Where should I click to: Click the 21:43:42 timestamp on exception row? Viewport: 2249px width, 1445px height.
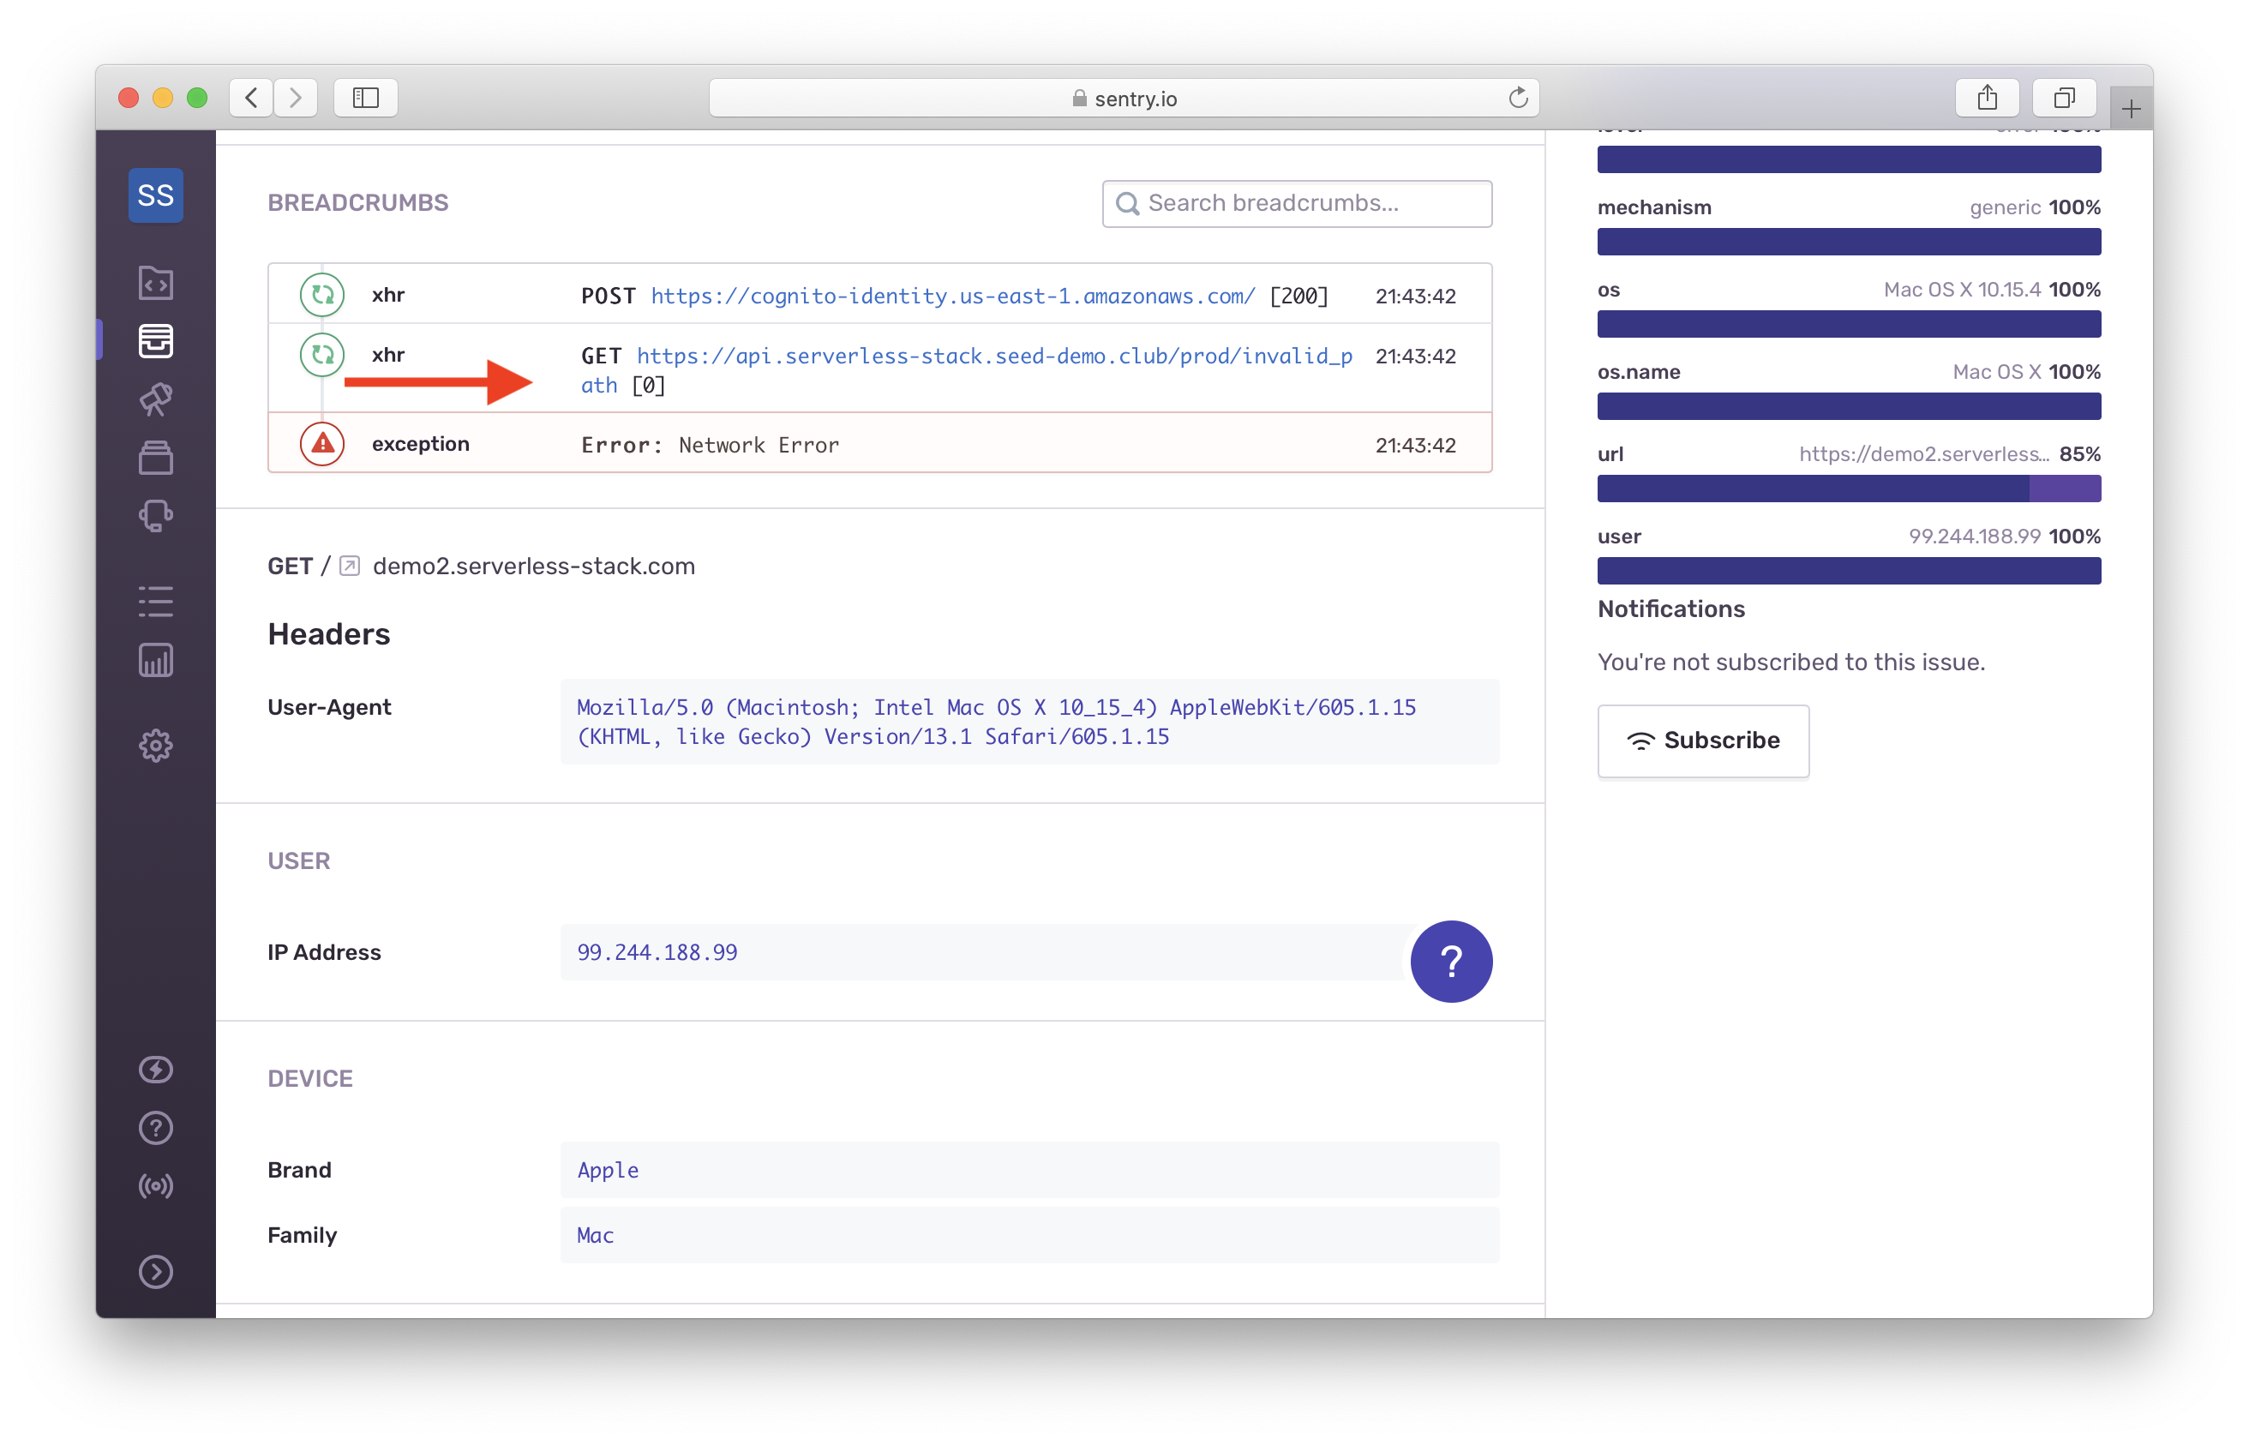(1415, 445)
